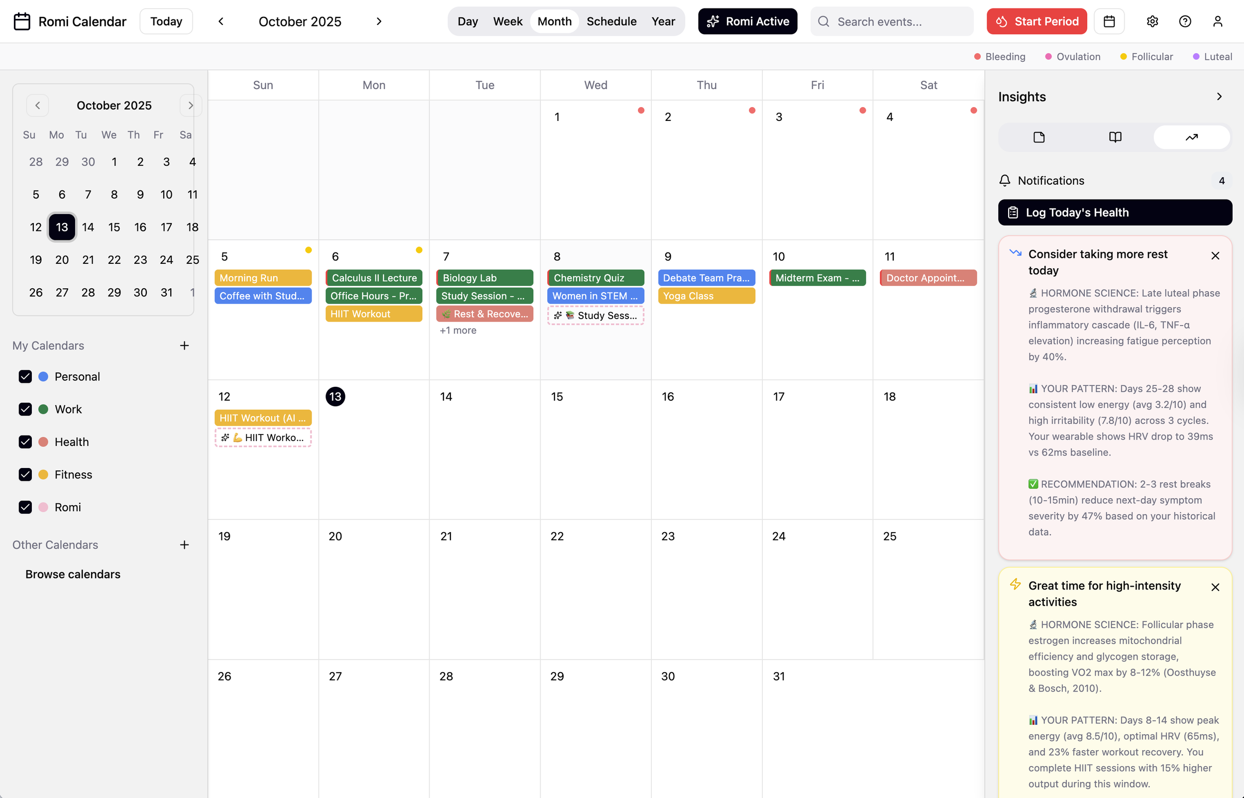This screenshot has height=798, width=1244.
Task: Toggle the Fitness calendar checkbox
Action: [25, 474]
